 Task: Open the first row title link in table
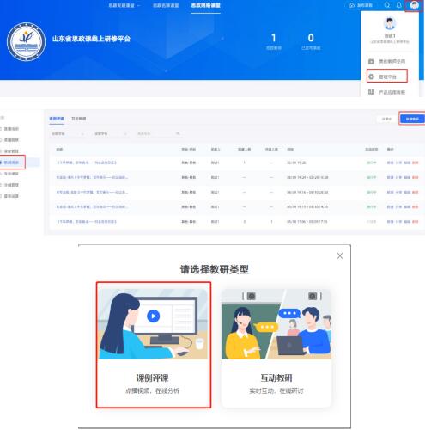point(87,163)
